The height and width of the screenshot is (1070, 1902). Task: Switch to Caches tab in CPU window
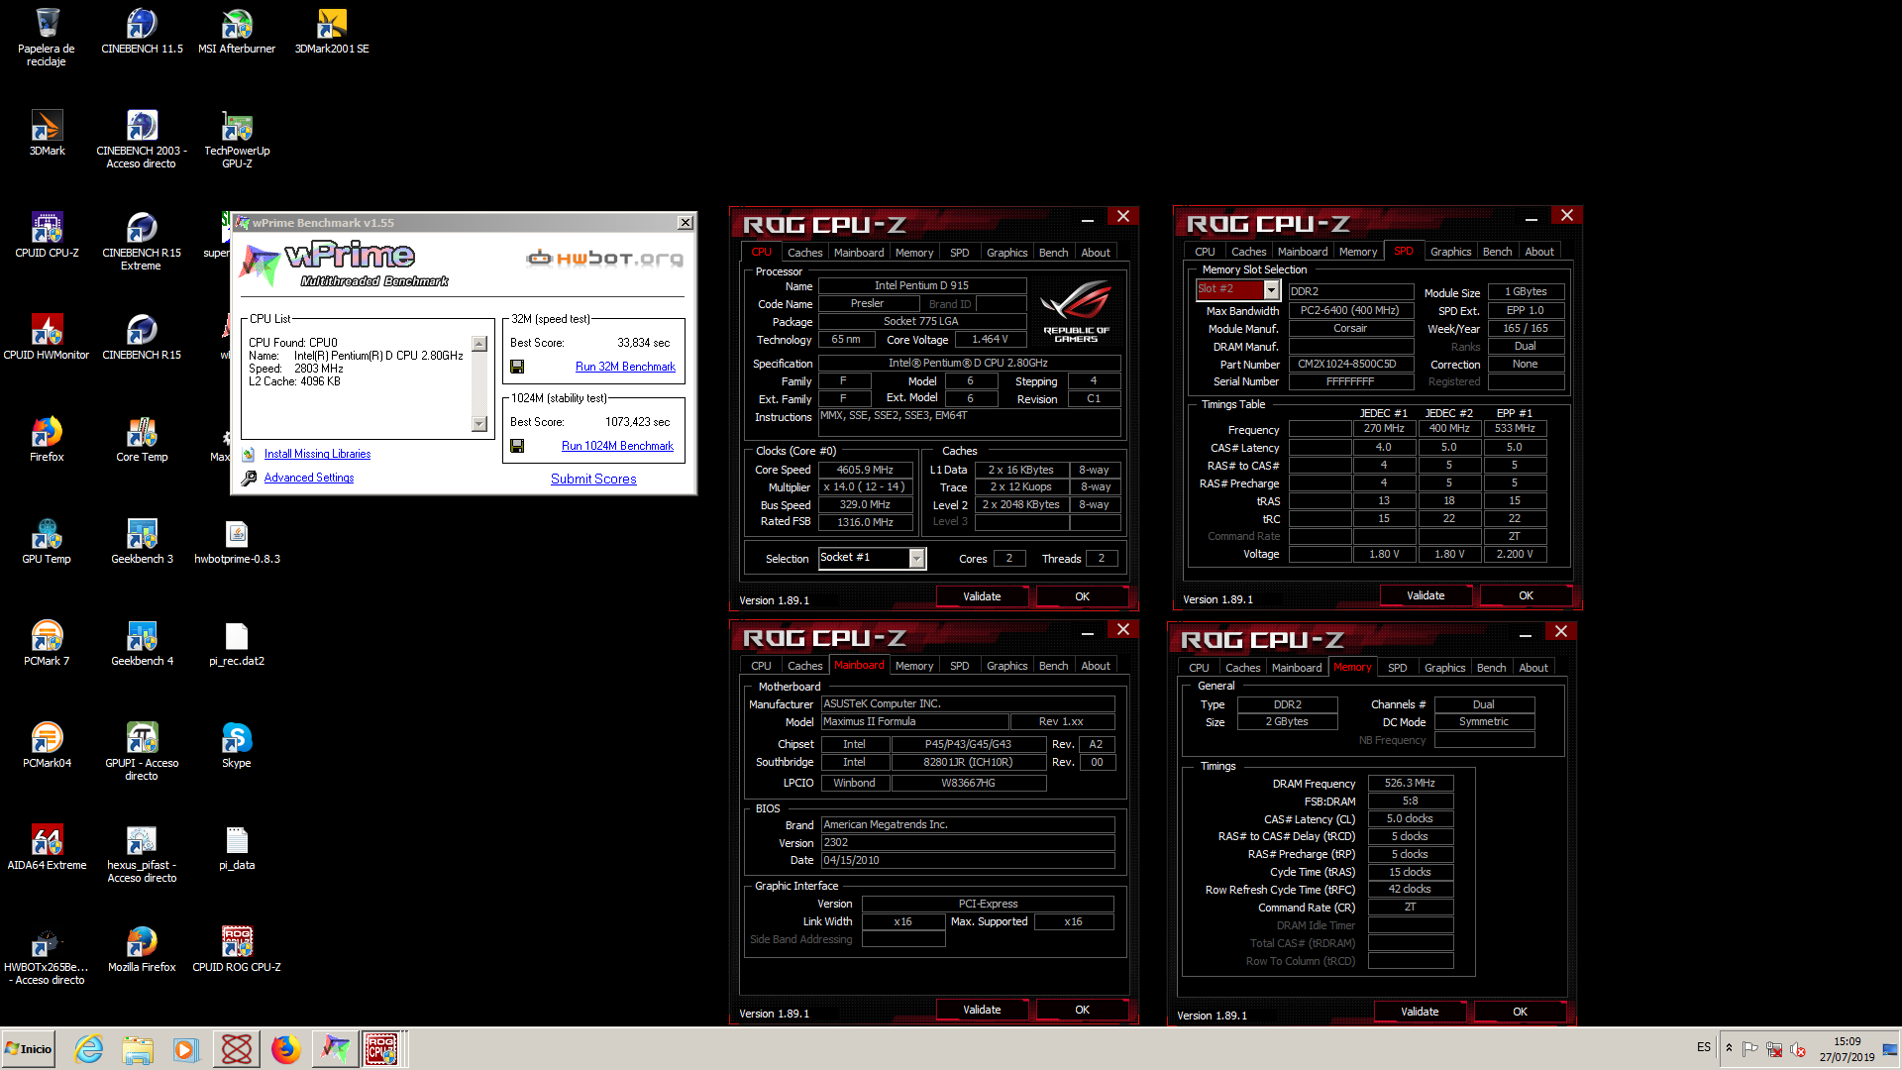[804, 253]
